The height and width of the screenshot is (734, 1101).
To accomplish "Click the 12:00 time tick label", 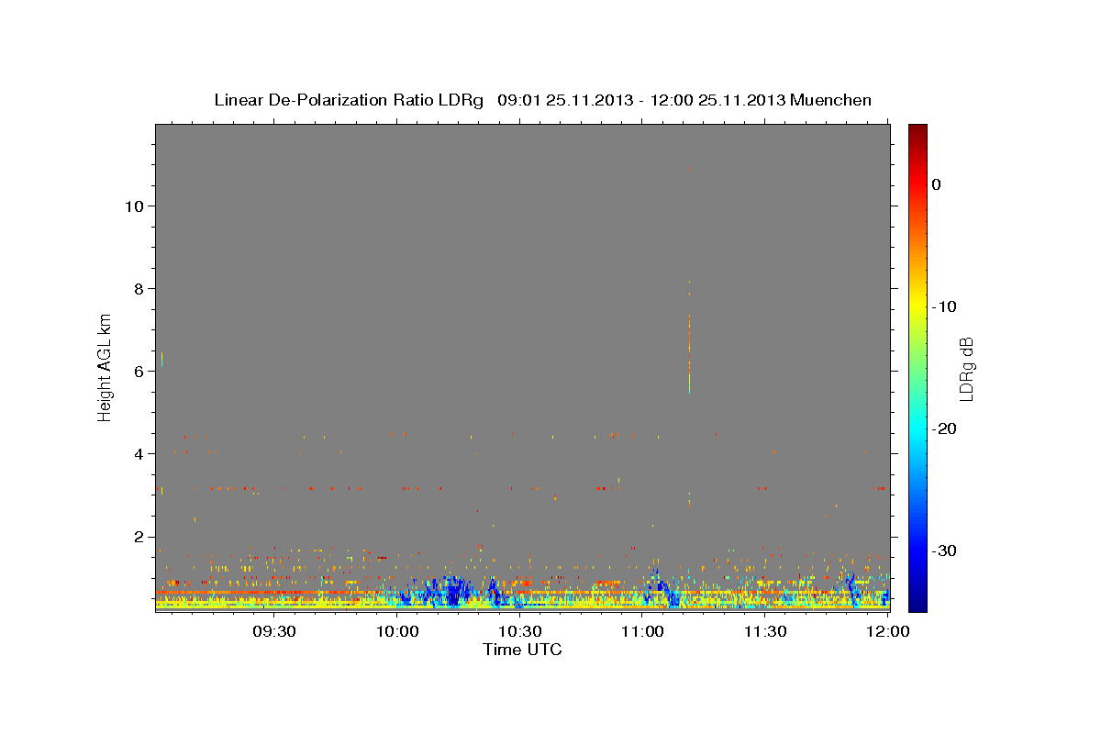I will [x=887, y=631].
